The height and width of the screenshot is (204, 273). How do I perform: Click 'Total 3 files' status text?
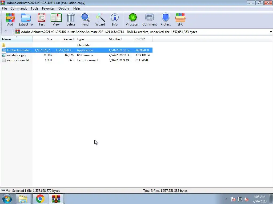(165, 190)
